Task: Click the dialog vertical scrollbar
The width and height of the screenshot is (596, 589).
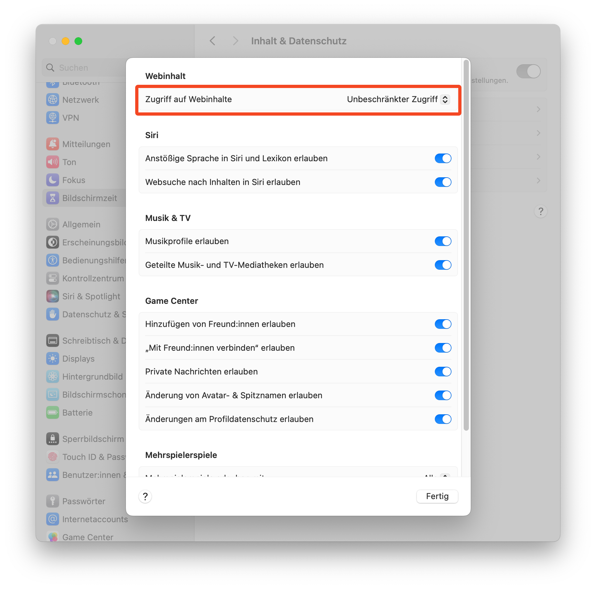Action: click(x=466, y=245)
